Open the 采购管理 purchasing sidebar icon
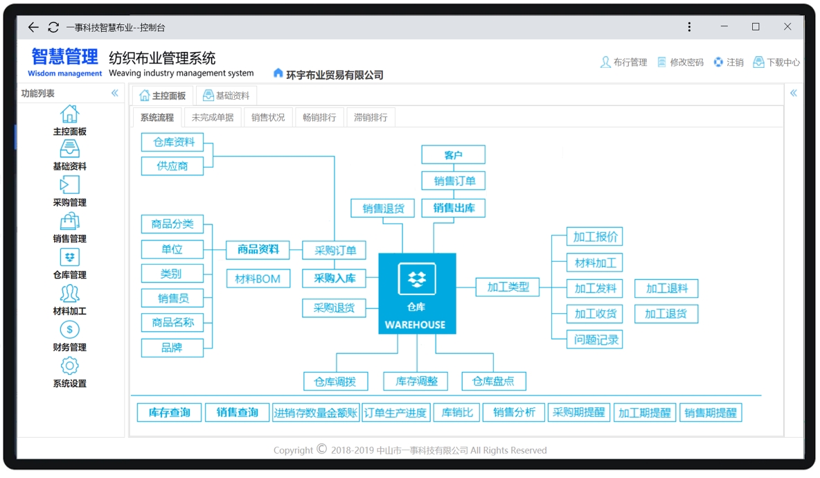 click(x=69, y=185)
